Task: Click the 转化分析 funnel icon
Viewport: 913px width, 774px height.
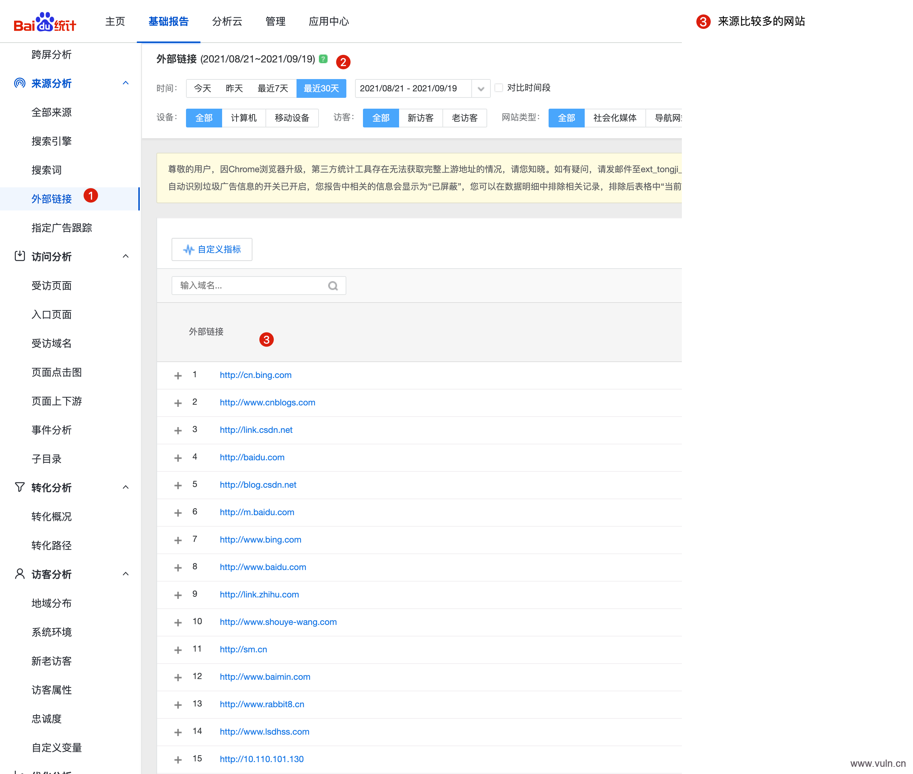Action: (x=20, y=487)
